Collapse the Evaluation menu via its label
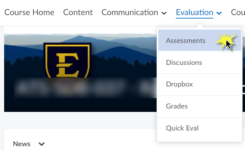 point(194,13)
